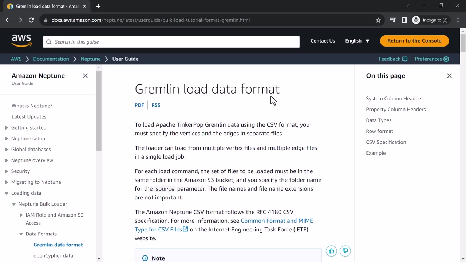Expand the Getting started section
Image resolution: width=466 pixels, height=262 pixels.
pyautogui.click(x=7, y=127)
